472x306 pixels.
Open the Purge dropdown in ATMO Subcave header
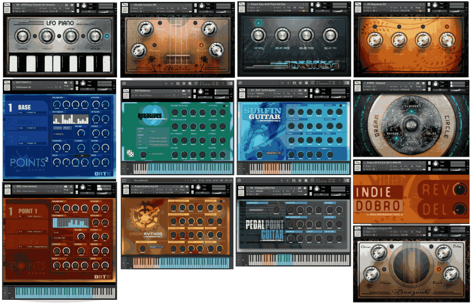tap(420, 86)
